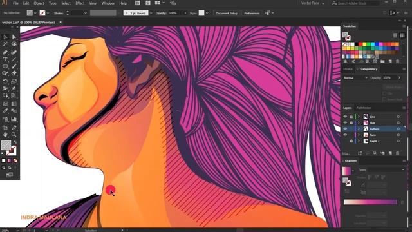This screenshot has height=232, width=412.
Task: Open the Effect menu
Action: (80, 3)
